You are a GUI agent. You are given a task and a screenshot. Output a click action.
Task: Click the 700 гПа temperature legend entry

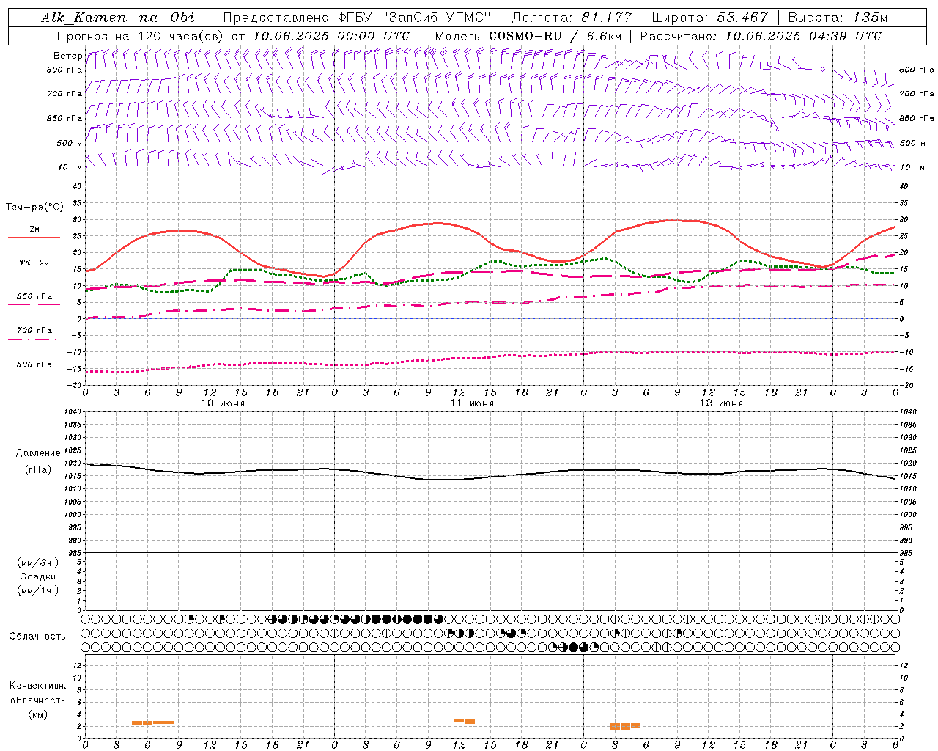click(x=34, y=330)
